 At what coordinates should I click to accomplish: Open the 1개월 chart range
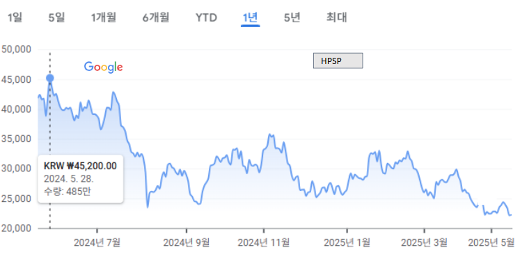pos(104,17)
